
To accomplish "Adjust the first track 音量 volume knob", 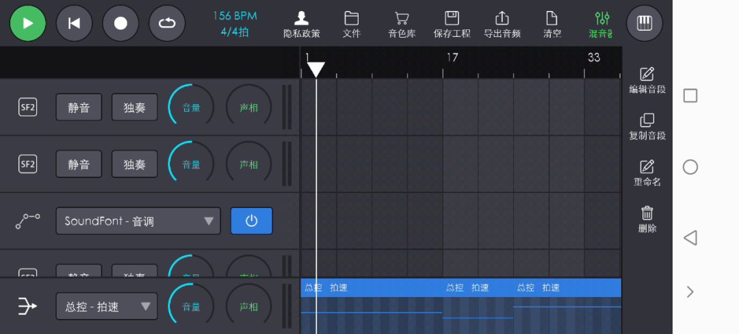I will click(x=191, y=107).
